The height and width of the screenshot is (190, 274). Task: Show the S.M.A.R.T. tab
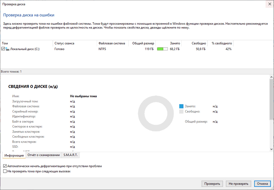70,155
